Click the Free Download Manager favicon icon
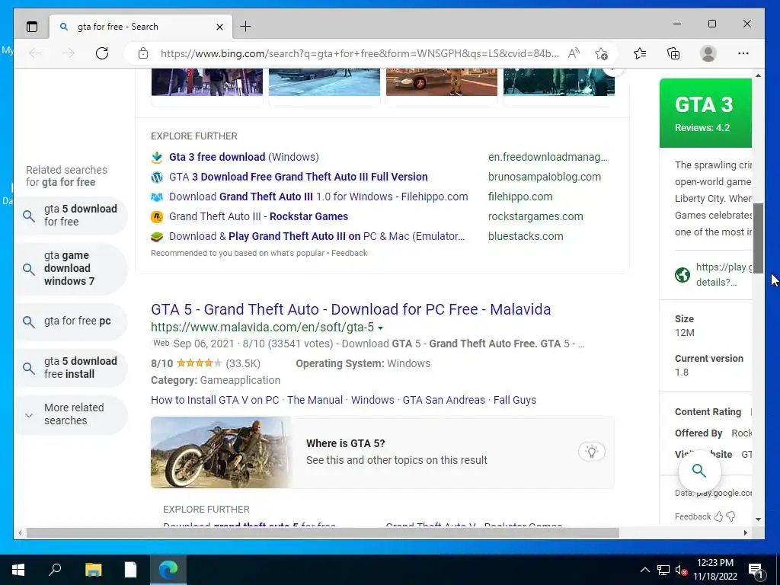The width and height of the screenshot is (780, 585). click(x=157, y=158)
